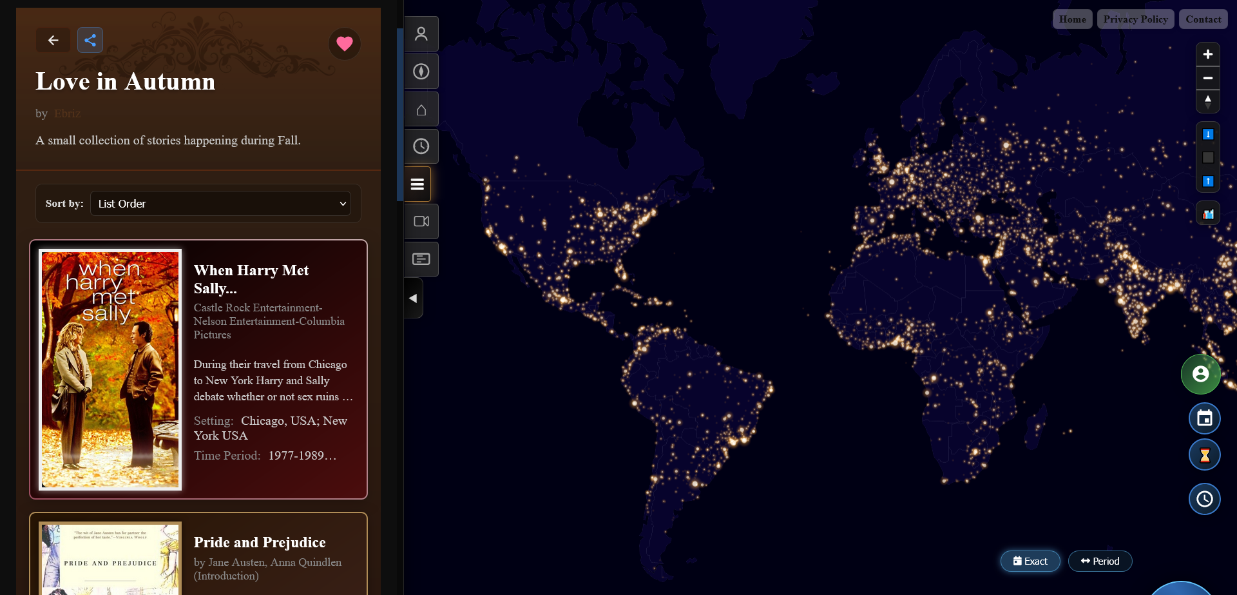Go to the Home page
The image size is (1237, 595).
point(1073,19)
